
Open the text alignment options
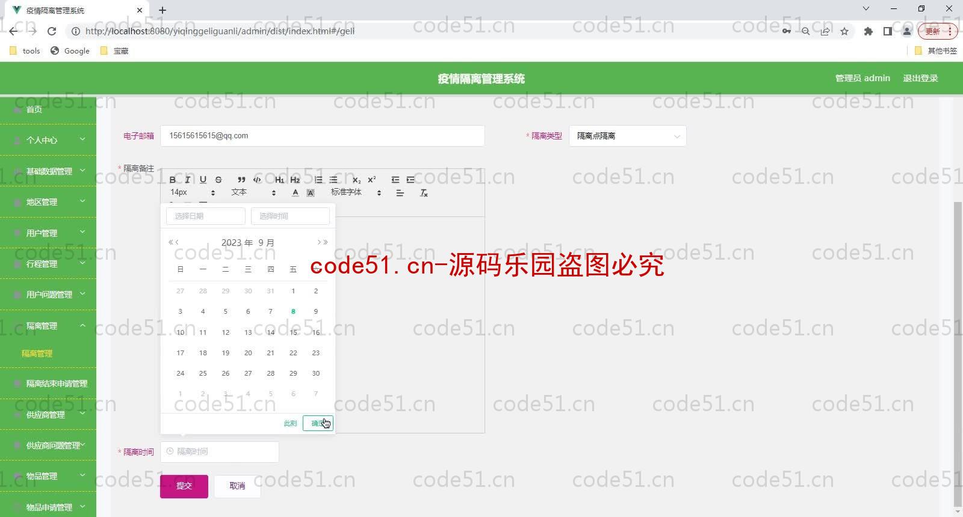pos(400,193)
